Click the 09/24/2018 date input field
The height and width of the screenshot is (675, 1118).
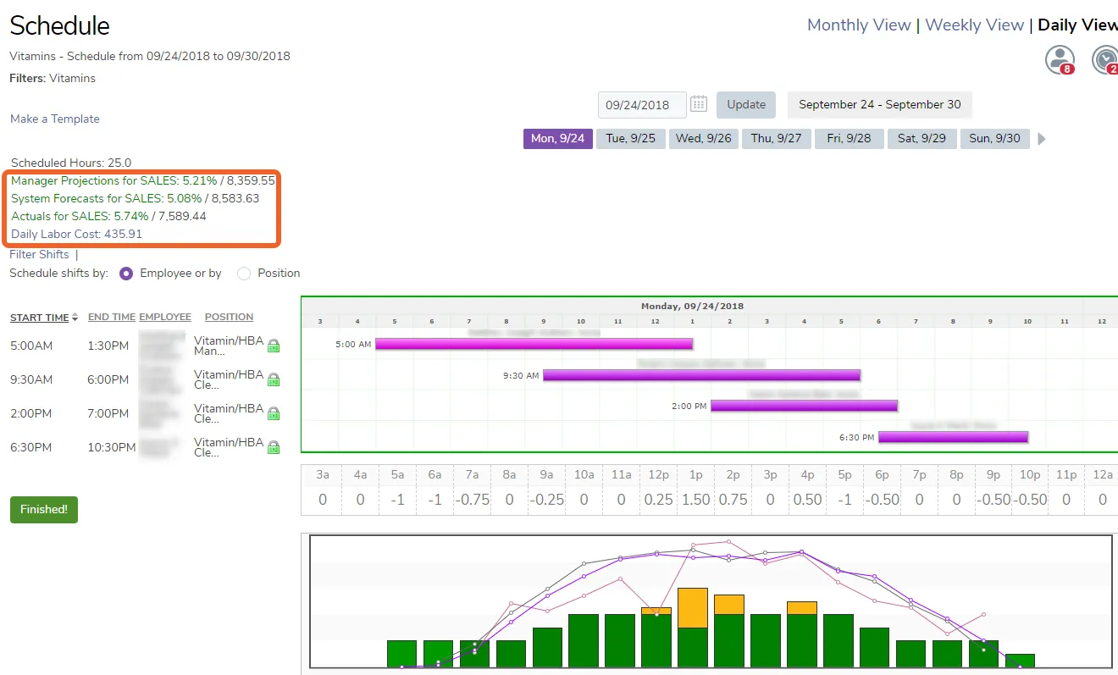[x=642, y=105]
